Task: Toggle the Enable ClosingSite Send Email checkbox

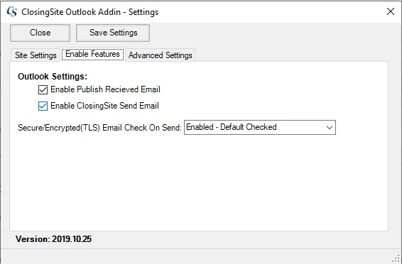Action: 43,106
